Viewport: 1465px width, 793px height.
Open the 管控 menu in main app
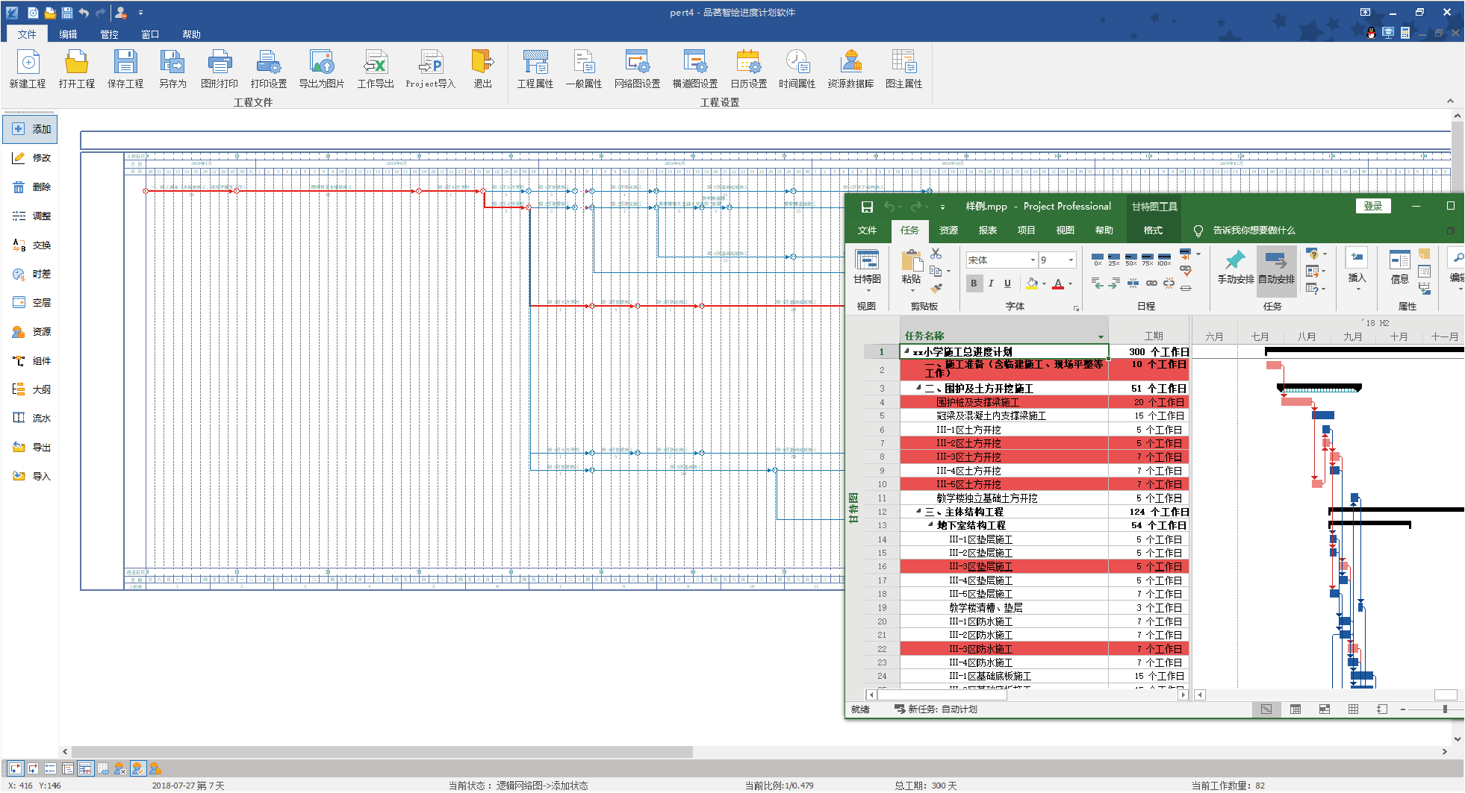pyautogui.click(x=109, y=34)
